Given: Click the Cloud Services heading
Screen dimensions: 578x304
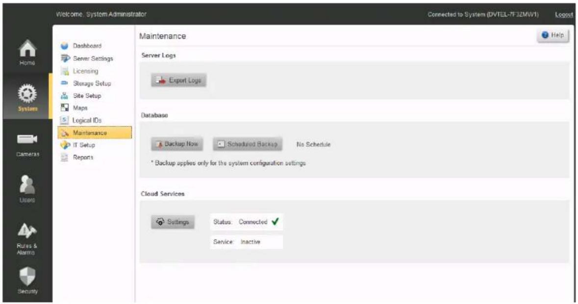Looking at the screenshot, I should point(163,194).
